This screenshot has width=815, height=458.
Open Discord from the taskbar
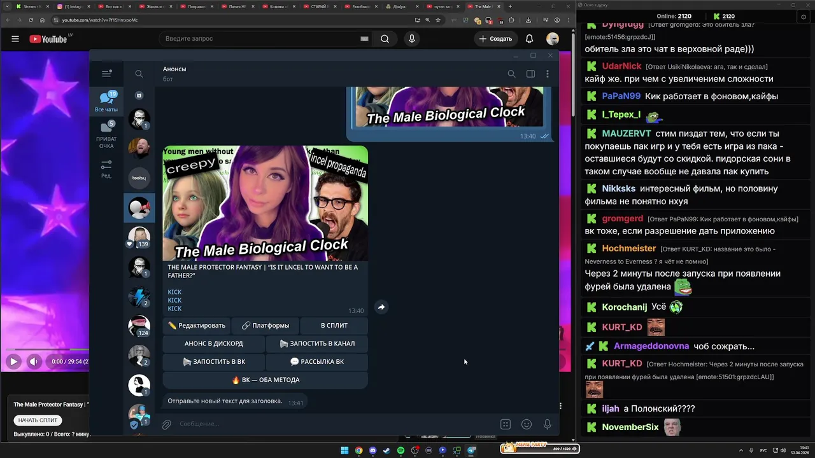click(x=372, y=450)
